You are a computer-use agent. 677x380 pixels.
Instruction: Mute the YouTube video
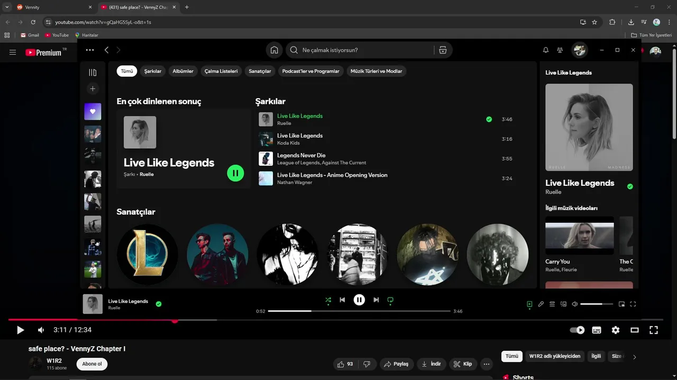(x=41, y=330)
